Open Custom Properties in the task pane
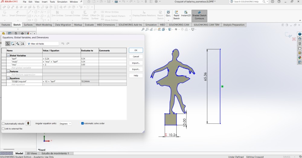Screen dimensions: 302x158 coord(300,62)
